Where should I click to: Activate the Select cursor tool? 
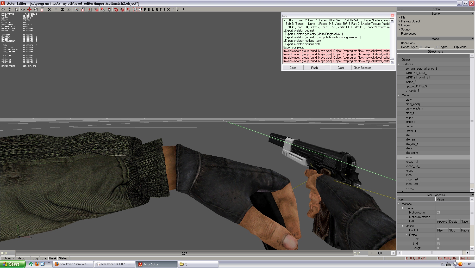(x=17, y=9)
